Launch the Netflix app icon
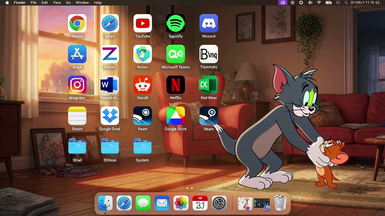The width and height of the screenshot is (385, 216). (x=176, y=85)
